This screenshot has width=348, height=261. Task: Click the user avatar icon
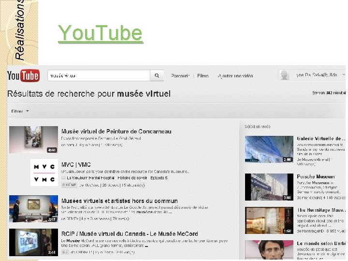[x=284, y=75]
